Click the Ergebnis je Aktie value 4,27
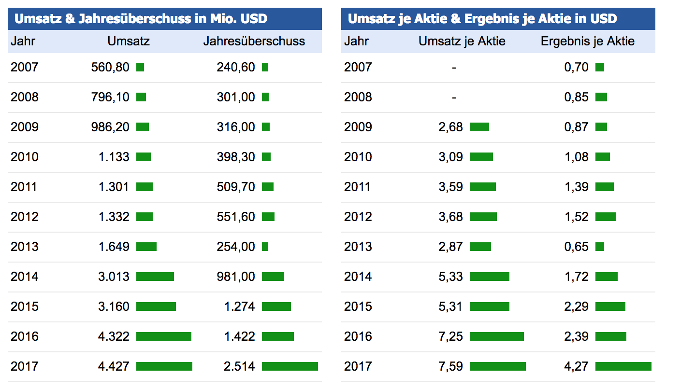This screenshot has width=695, height=389. tap(576, 366)
